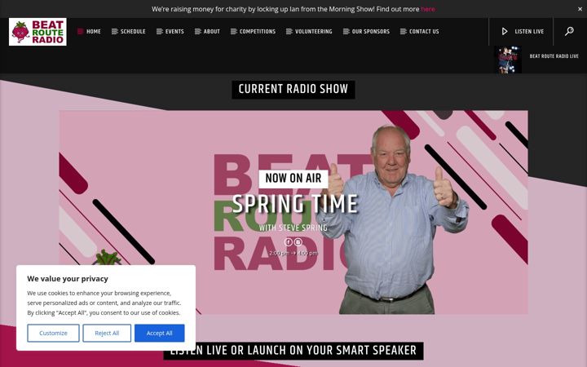Accept all cookies

(x=160, y=333)
